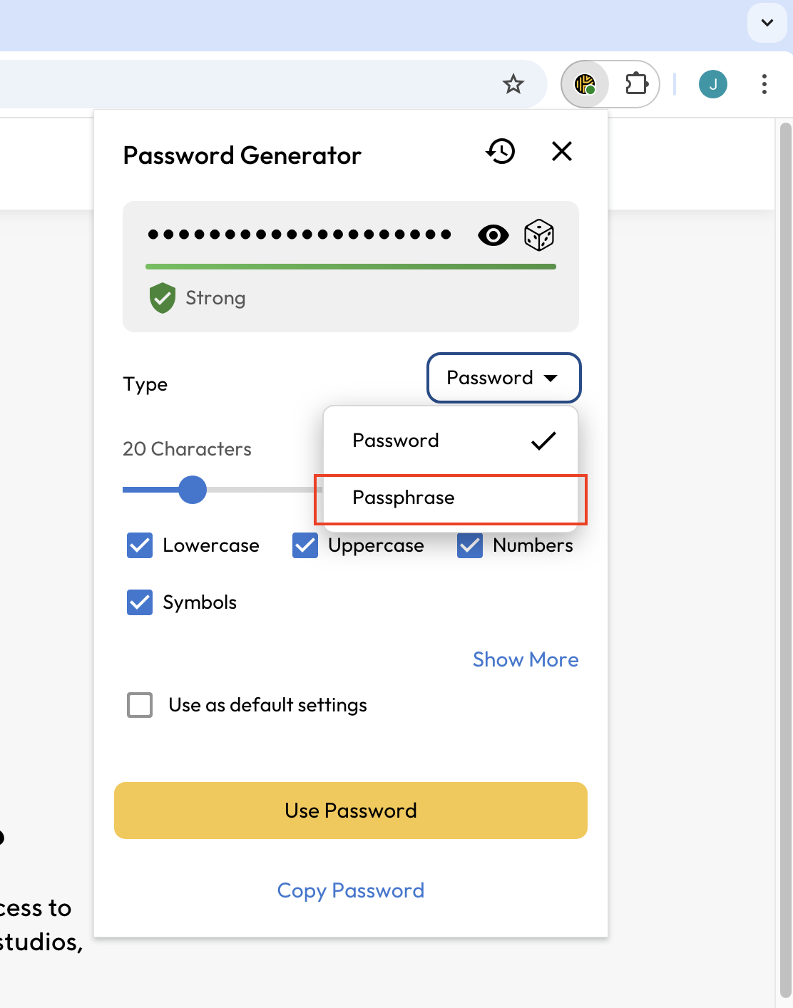
Task: Click the Copy Password link
Action: (x=351, y=890)
